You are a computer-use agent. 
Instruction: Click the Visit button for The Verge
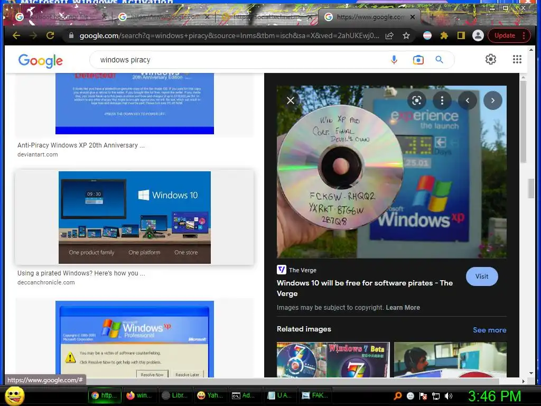click(482, 276)
